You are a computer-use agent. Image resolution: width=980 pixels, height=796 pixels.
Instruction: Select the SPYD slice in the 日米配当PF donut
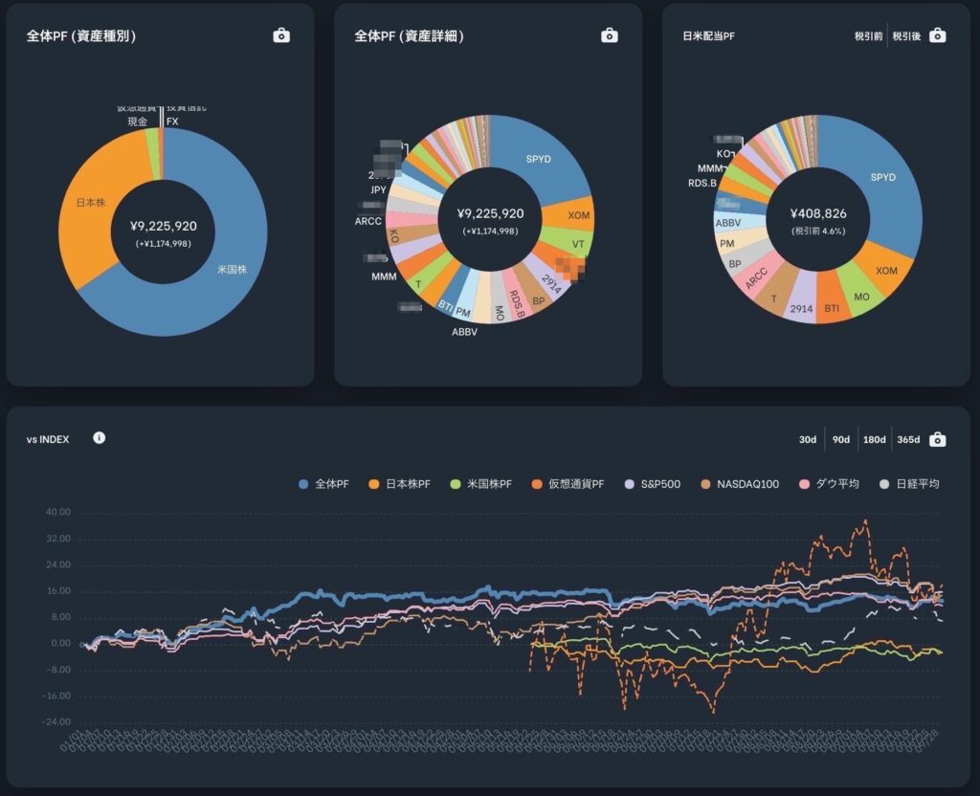[x=880, y=177]
